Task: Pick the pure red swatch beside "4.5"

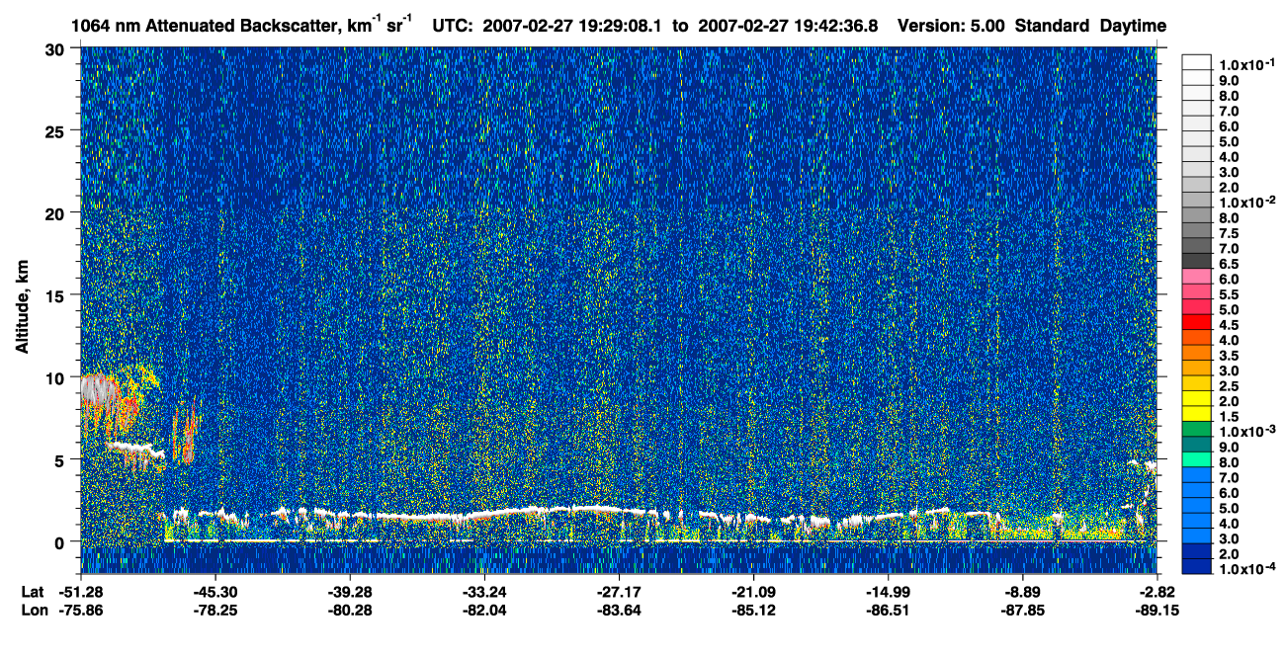Action: click(1197, 322)
